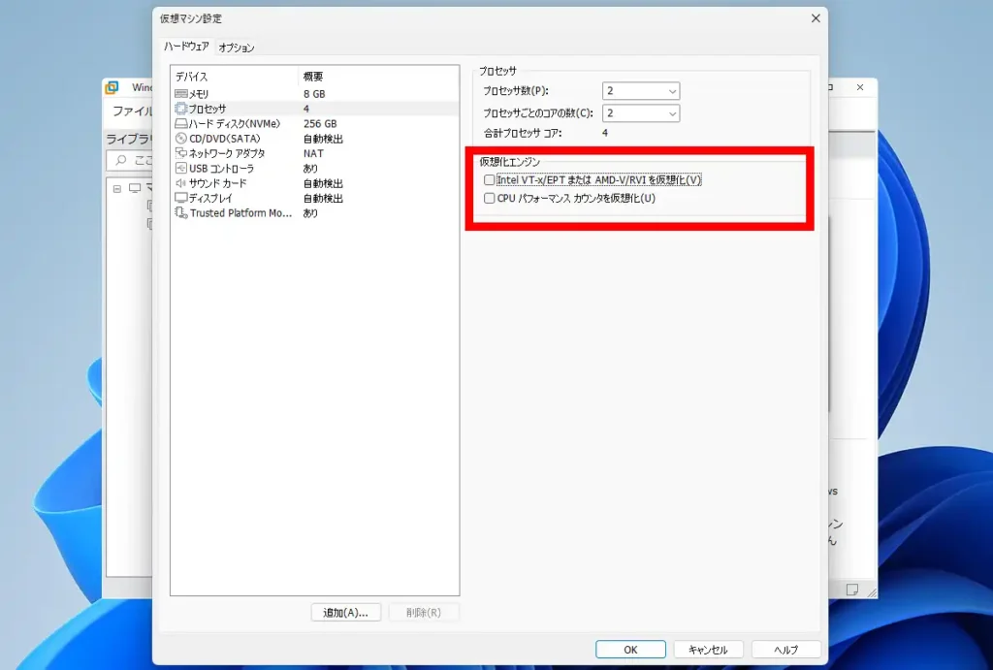Click the 256 GB hard disk summary value

point(320,123)
